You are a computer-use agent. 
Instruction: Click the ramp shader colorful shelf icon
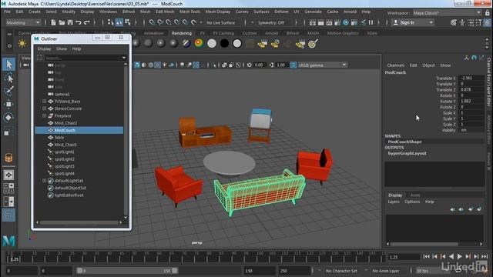pos(199,43)
